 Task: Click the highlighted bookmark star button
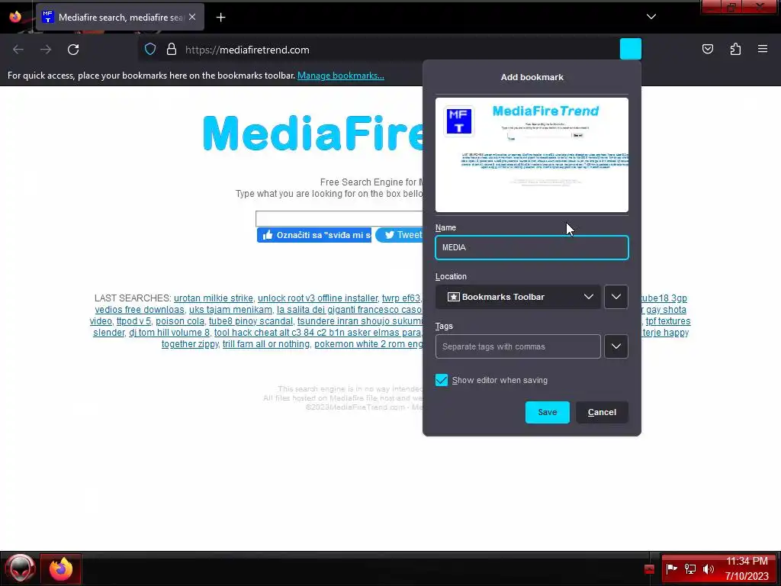tap(630, 49)
